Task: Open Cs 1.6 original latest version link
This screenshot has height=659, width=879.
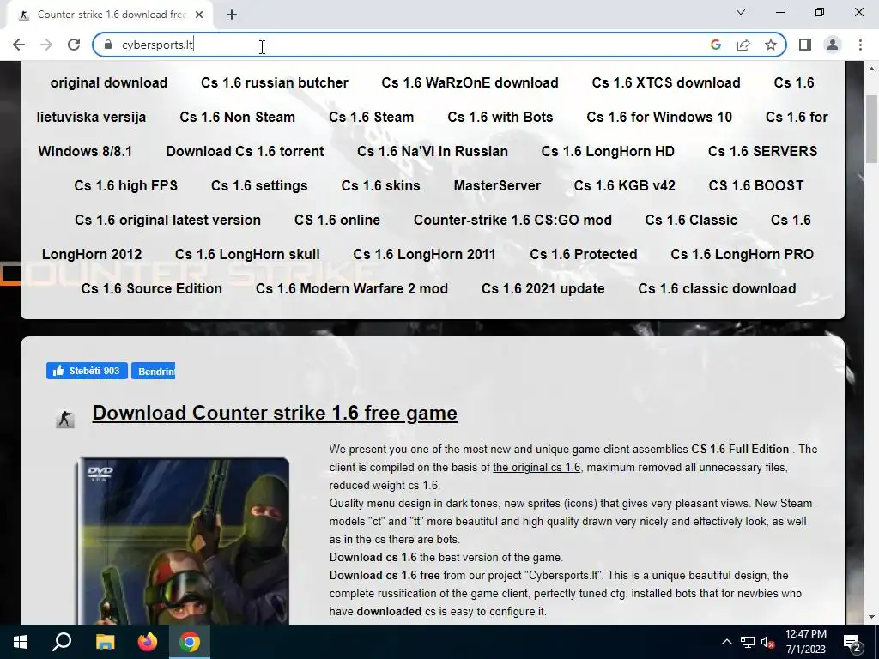Action: [x=167, y=220]
